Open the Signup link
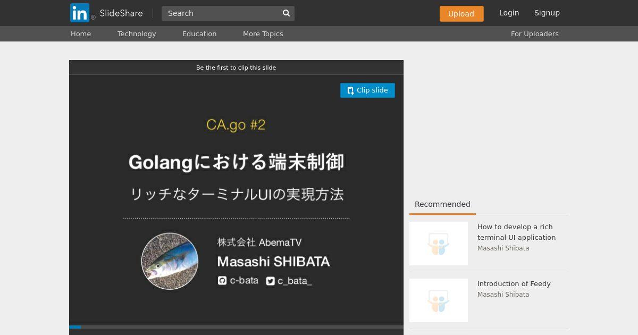Viewport: 638px width, 335px height. point(547,13)
